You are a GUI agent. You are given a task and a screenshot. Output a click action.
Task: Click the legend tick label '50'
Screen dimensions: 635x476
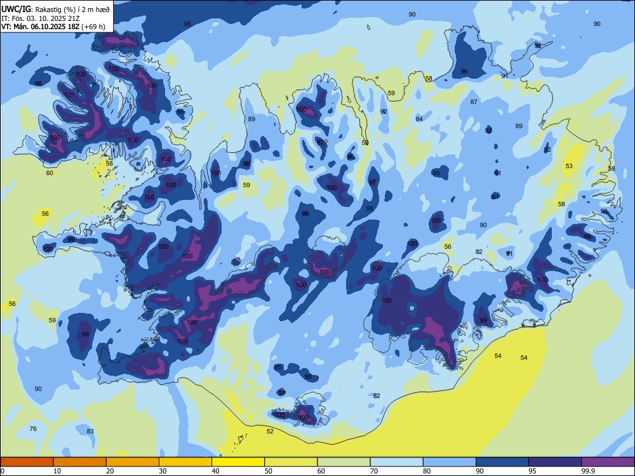pos(268,471)
